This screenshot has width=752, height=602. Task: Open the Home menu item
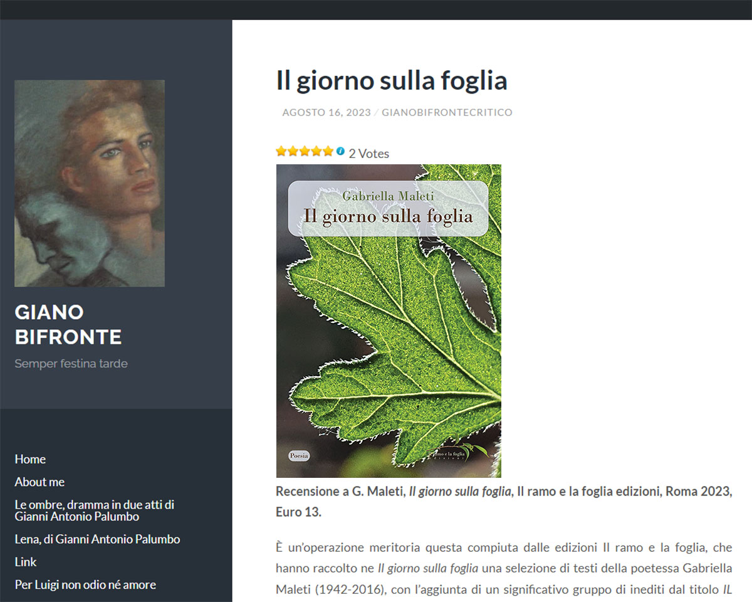tap(30, 459)
